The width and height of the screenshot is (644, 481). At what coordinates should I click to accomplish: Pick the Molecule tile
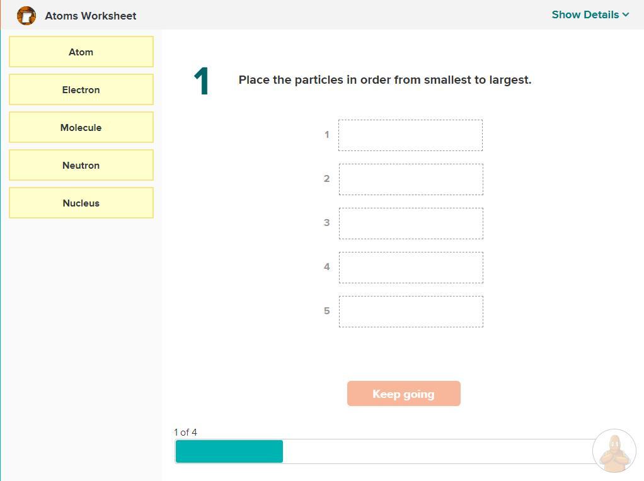(x=81, y=127)
